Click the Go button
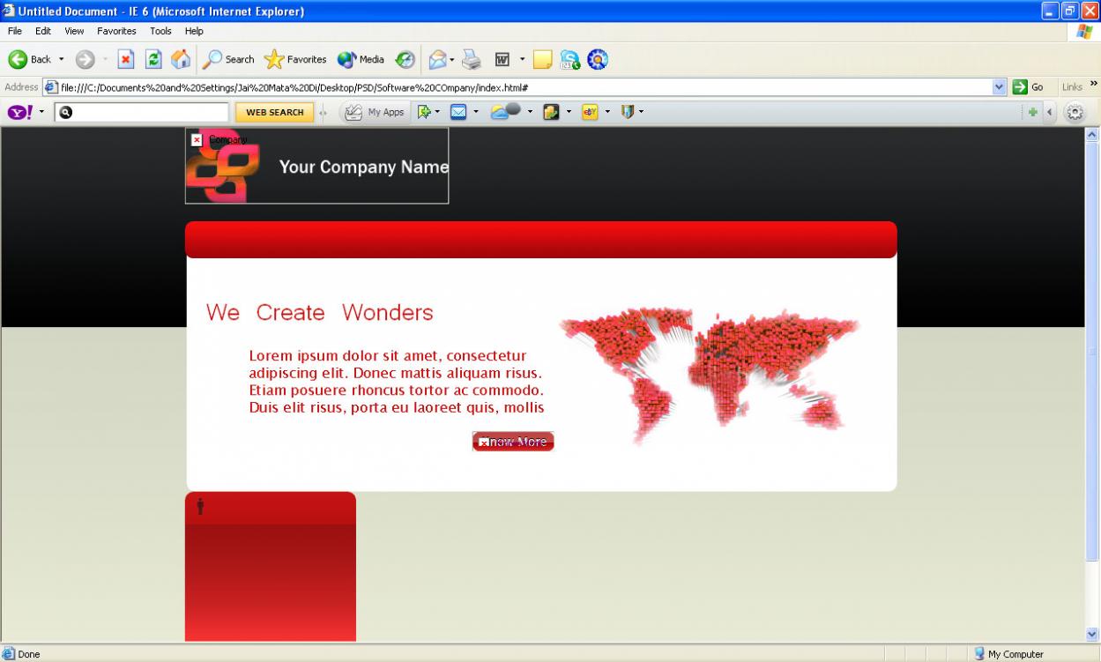 coord(1029,87)
